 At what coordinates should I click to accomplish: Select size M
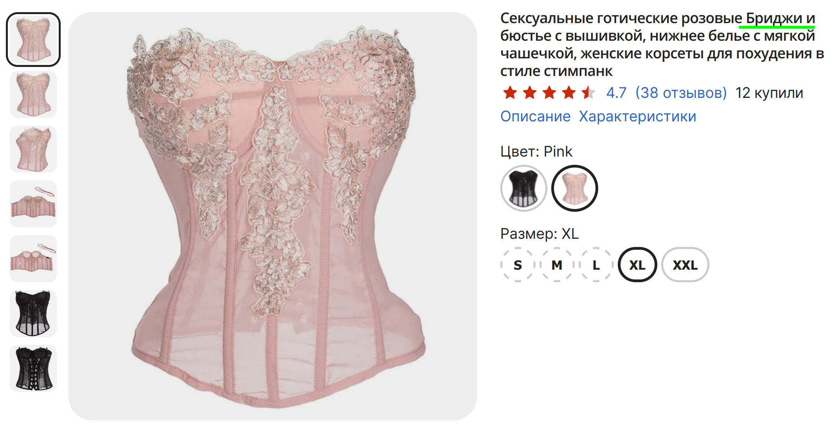[557, 265]
